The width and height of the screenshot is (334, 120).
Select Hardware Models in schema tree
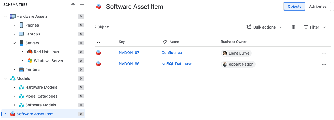[41, 87]
